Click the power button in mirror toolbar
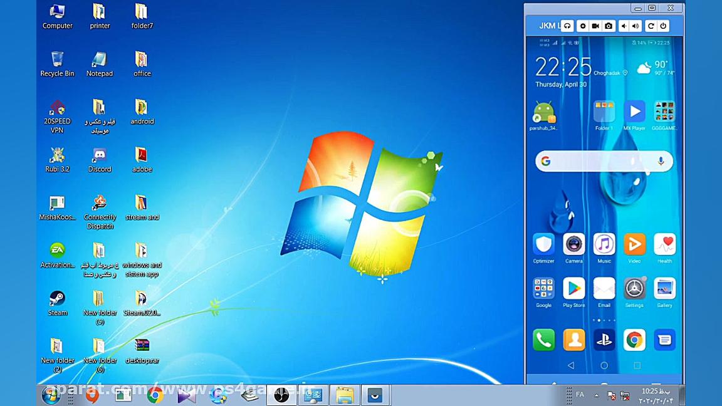The width and height of the screenshot is (722, 406). [x=663, y=26]
